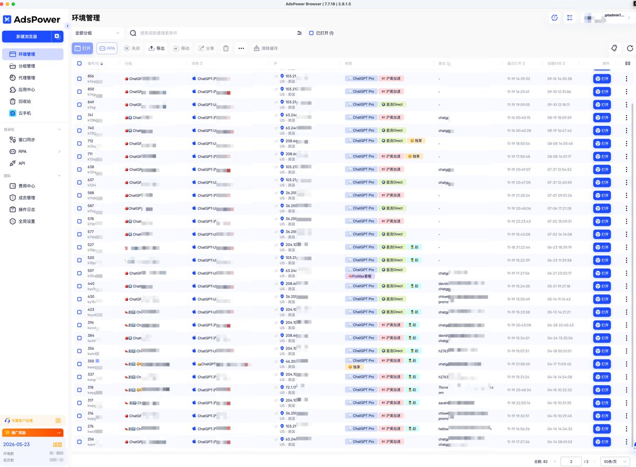
Task: Open three-dot menu for profile 856
Action: [x=627, y=79]
